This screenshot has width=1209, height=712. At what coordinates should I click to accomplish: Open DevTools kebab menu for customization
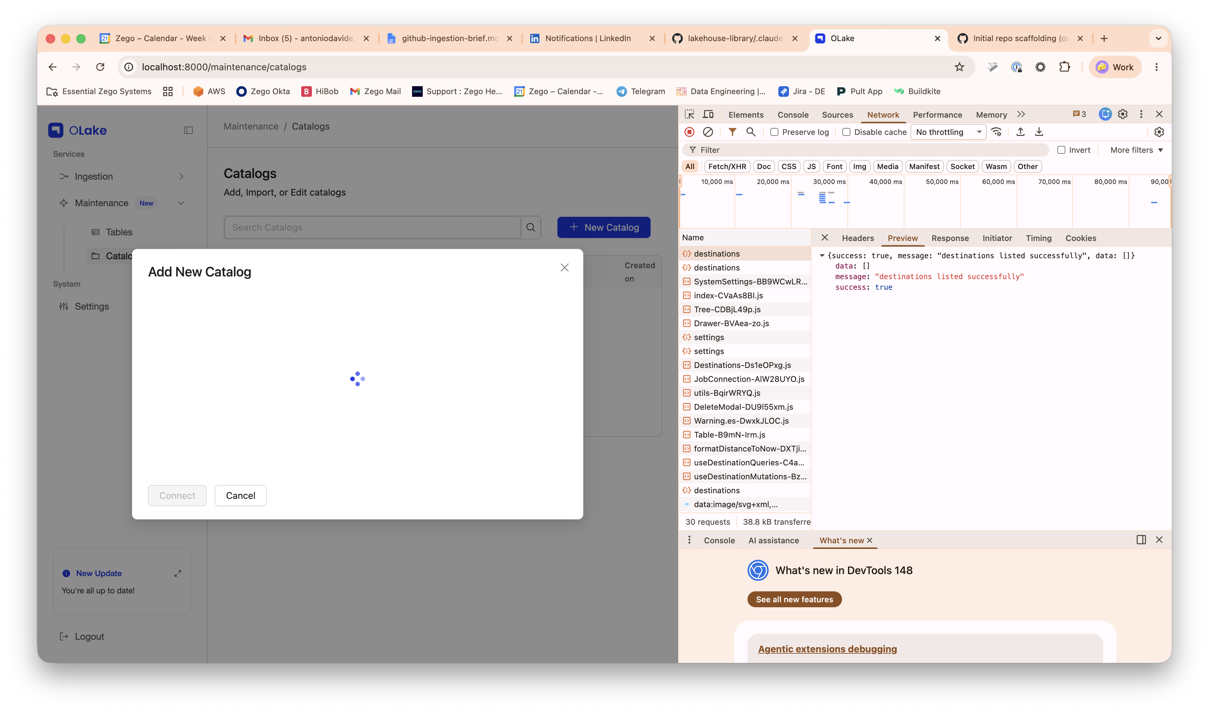point(1141,114)
